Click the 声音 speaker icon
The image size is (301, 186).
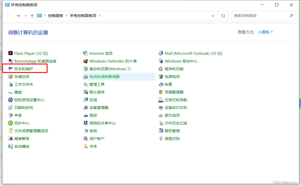click(10, 115)
